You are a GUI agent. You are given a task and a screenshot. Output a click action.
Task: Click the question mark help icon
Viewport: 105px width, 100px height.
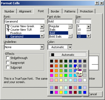coord(97,3)
